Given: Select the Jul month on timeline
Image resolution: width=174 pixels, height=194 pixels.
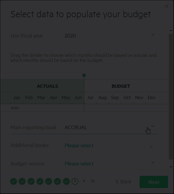Looking at the screenshot, I should 90,98.
